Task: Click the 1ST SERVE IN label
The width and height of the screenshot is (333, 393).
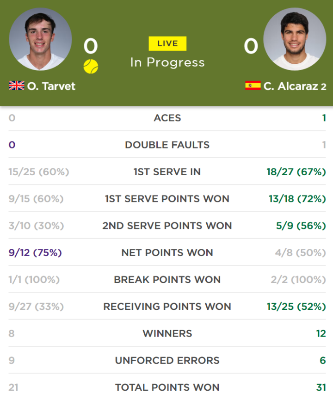Action: [x=167, y=172]
